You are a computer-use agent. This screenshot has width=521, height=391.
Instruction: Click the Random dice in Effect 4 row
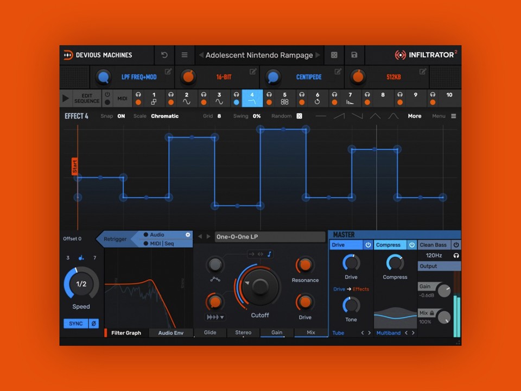tap(300, 116)
